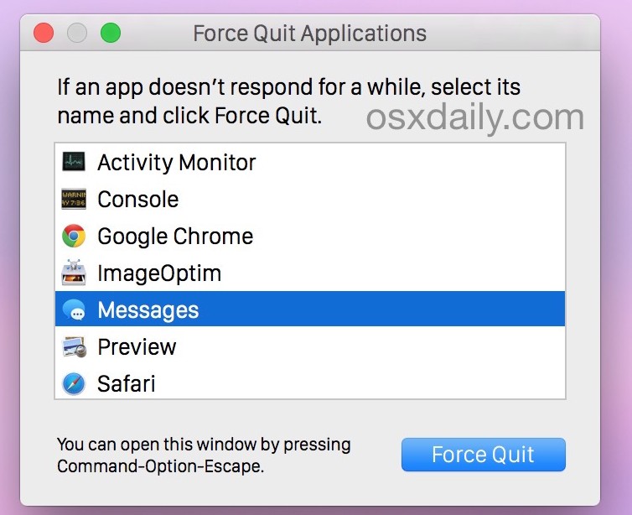Image resolution: width=632 pixels, height=515 pixels.
Task: Click the green zoom window button
Action: [111, 34]
